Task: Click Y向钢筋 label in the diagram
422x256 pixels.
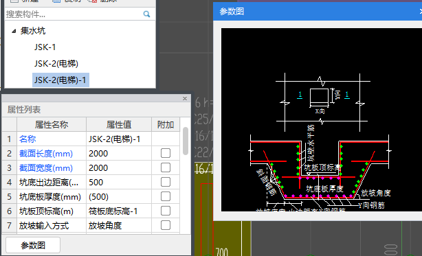Action: pyautogui.click(x=371, y=205)
